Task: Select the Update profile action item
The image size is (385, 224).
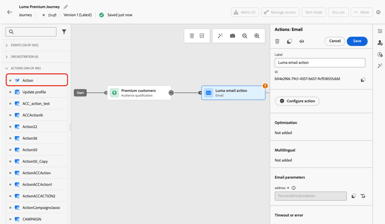Action: click(x=34, y=92)
